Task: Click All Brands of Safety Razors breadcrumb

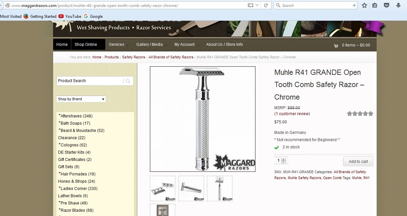Action: (x=171, y=57)
